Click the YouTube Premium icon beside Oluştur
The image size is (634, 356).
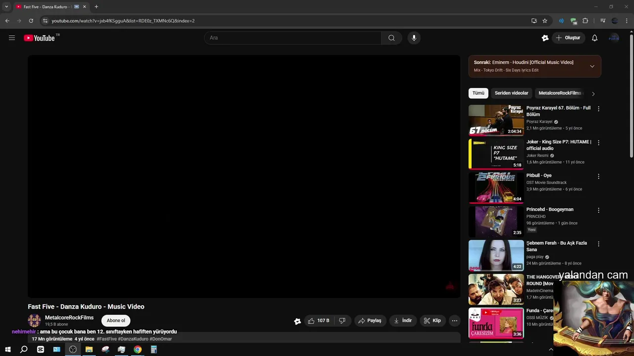pyautogui.click(x=545, y=38)
